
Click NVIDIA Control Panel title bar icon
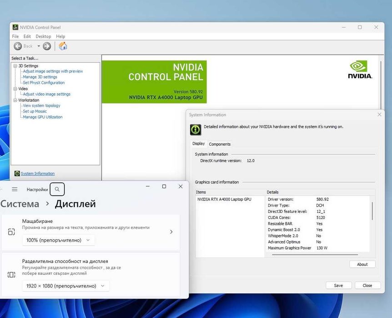(15, 27)
